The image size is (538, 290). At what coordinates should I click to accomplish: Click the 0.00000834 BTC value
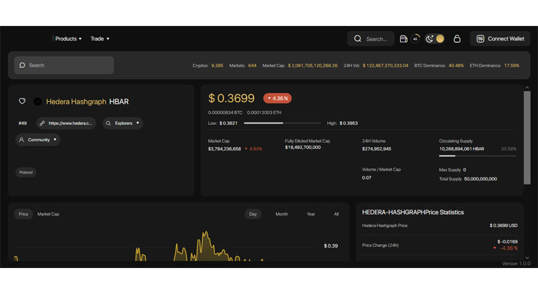coord(225,112)
